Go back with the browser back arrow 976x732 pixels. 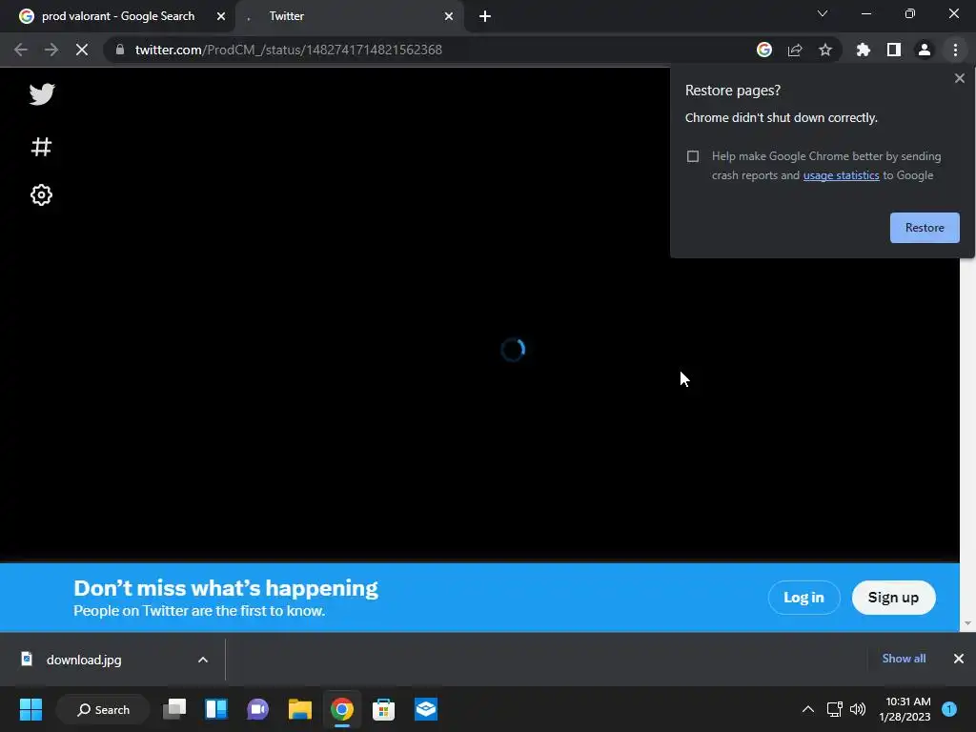click(x=21, y=50)
